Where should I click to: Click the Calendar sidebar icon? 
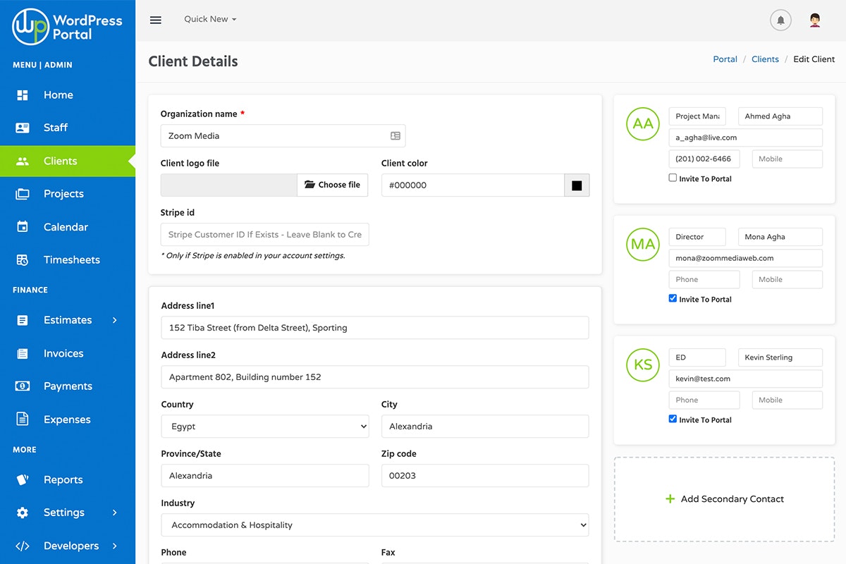[23, 227]
